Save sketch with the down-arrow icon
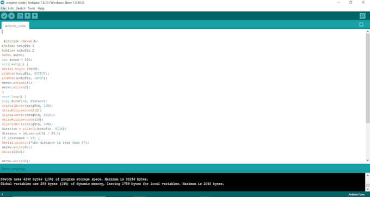The height and width of the screenshot is (197, 370). click(x=35, y=16)
